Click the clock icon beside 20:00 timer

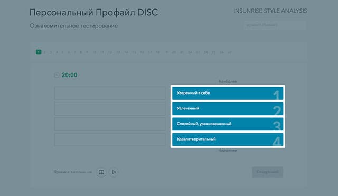tap(57, 75)
